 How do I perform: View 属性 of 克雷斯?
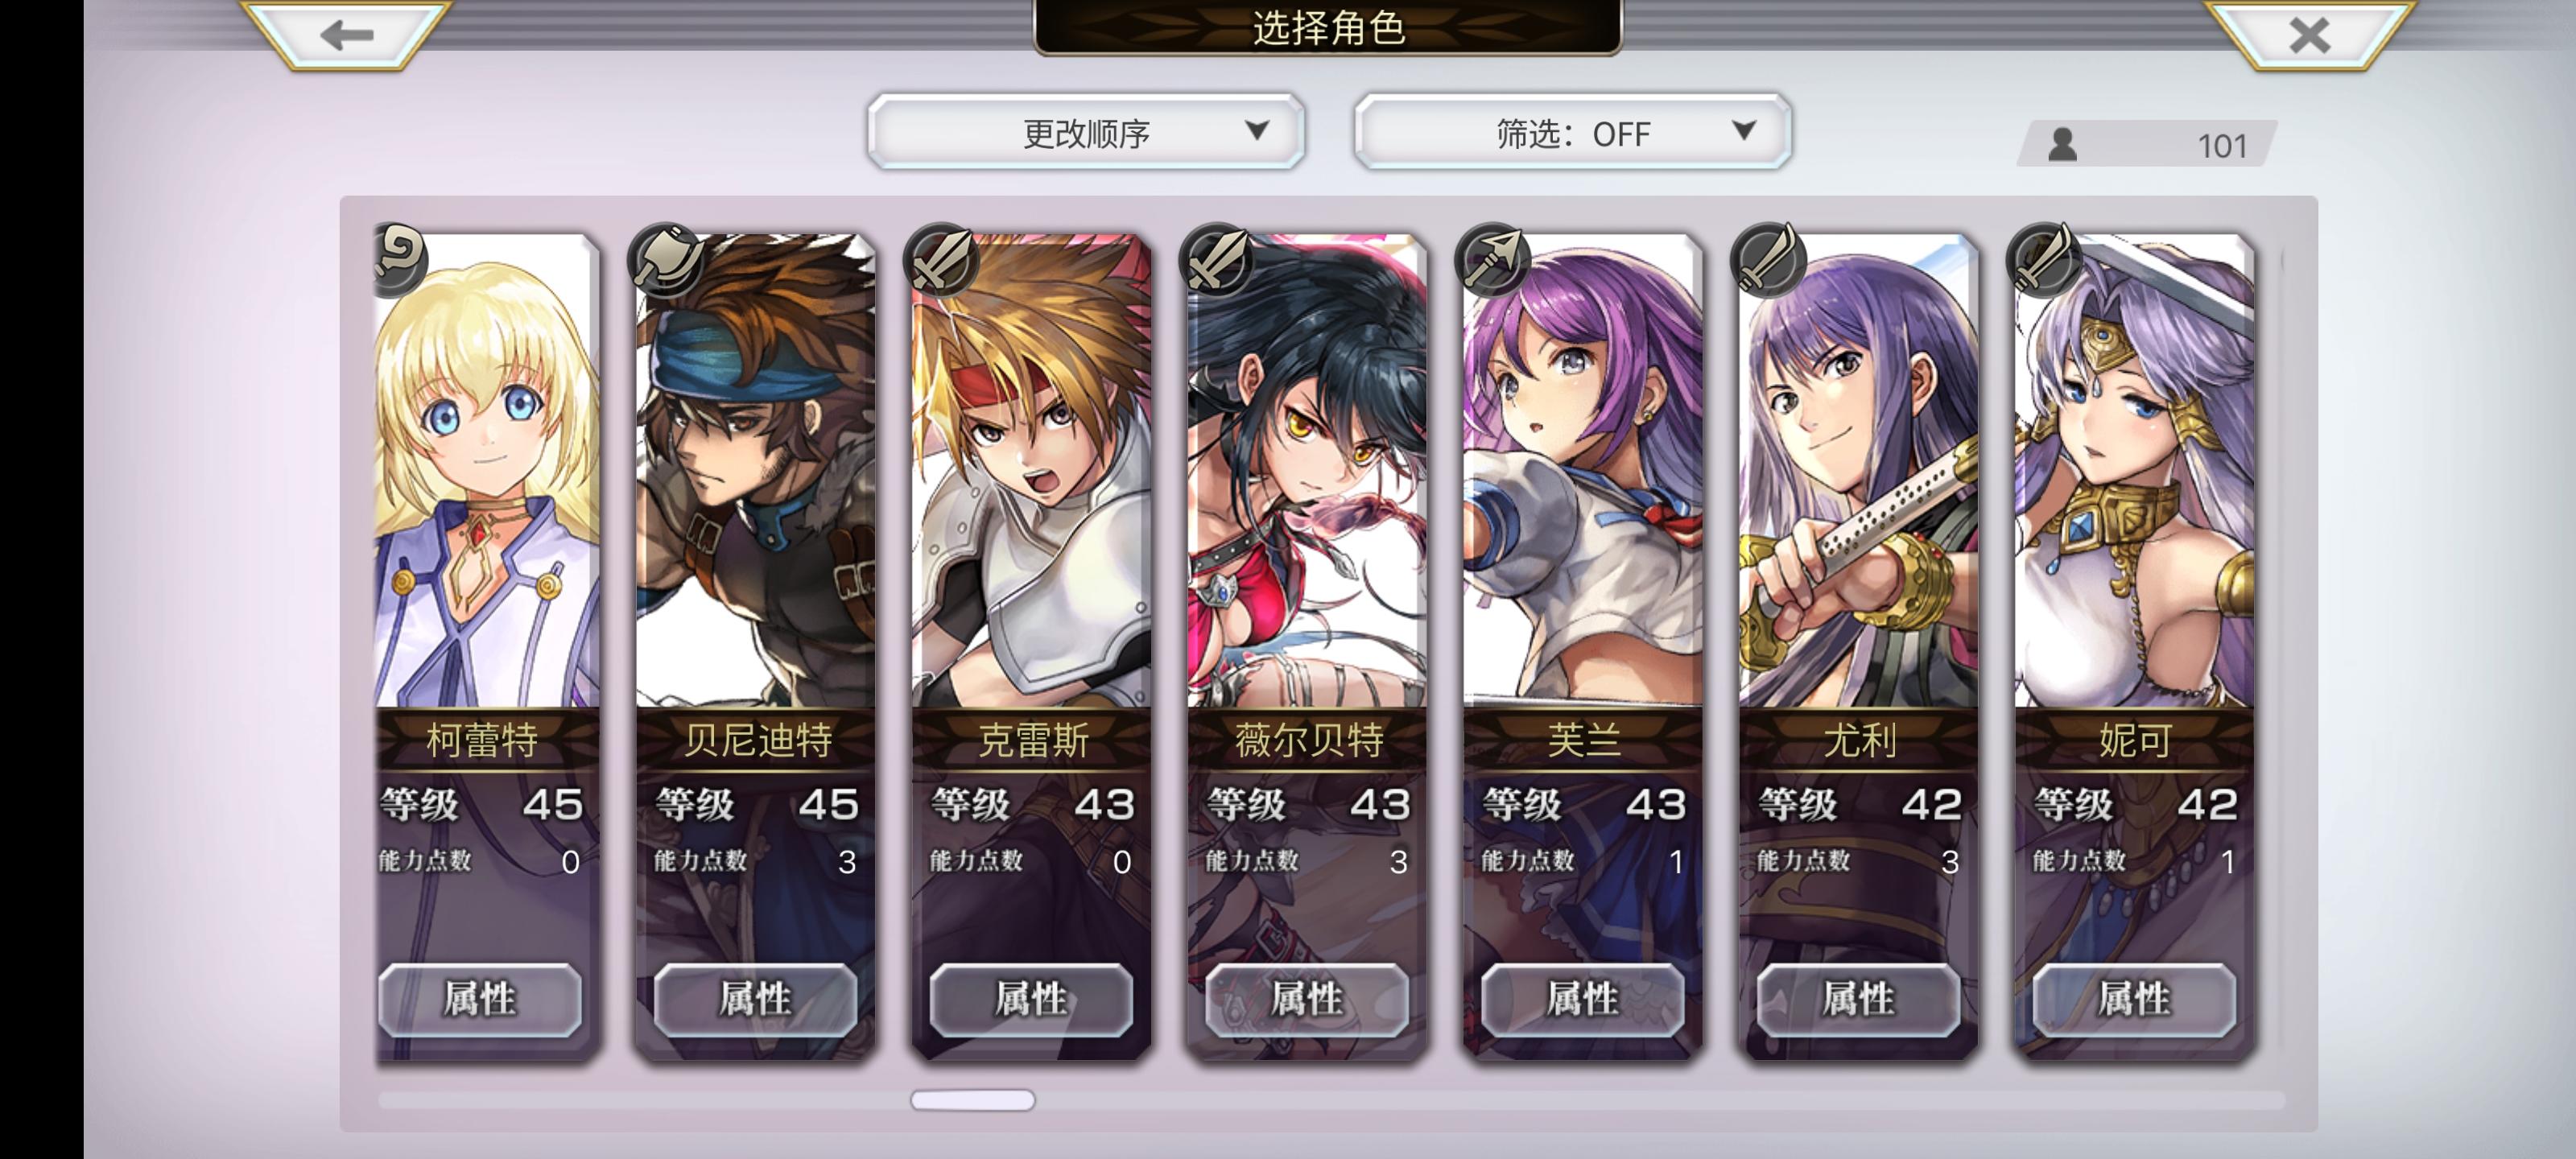tap(1031, 998)
